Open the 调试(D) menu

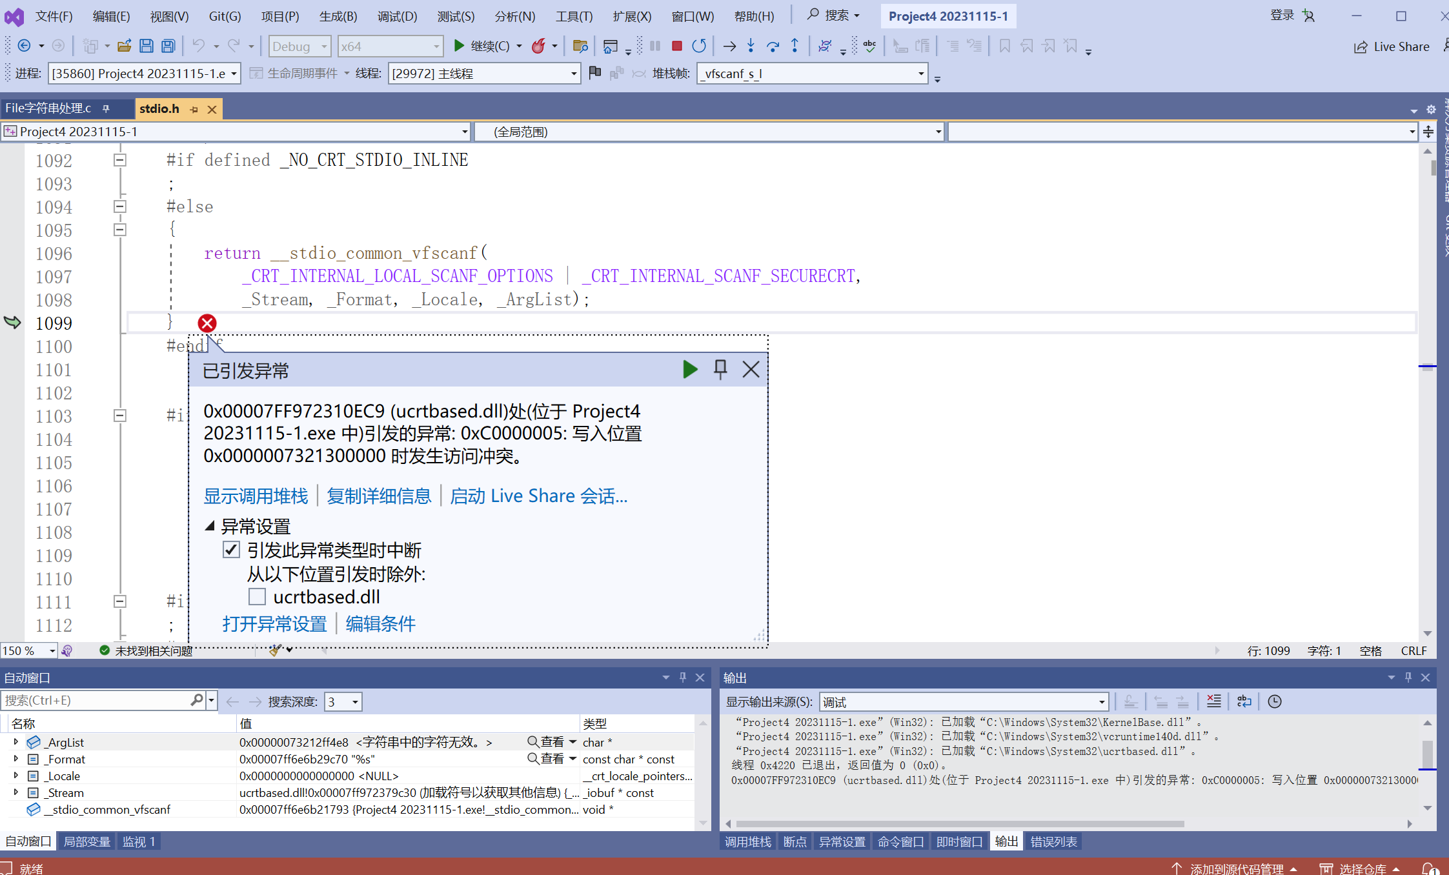[x=396, y=15]
